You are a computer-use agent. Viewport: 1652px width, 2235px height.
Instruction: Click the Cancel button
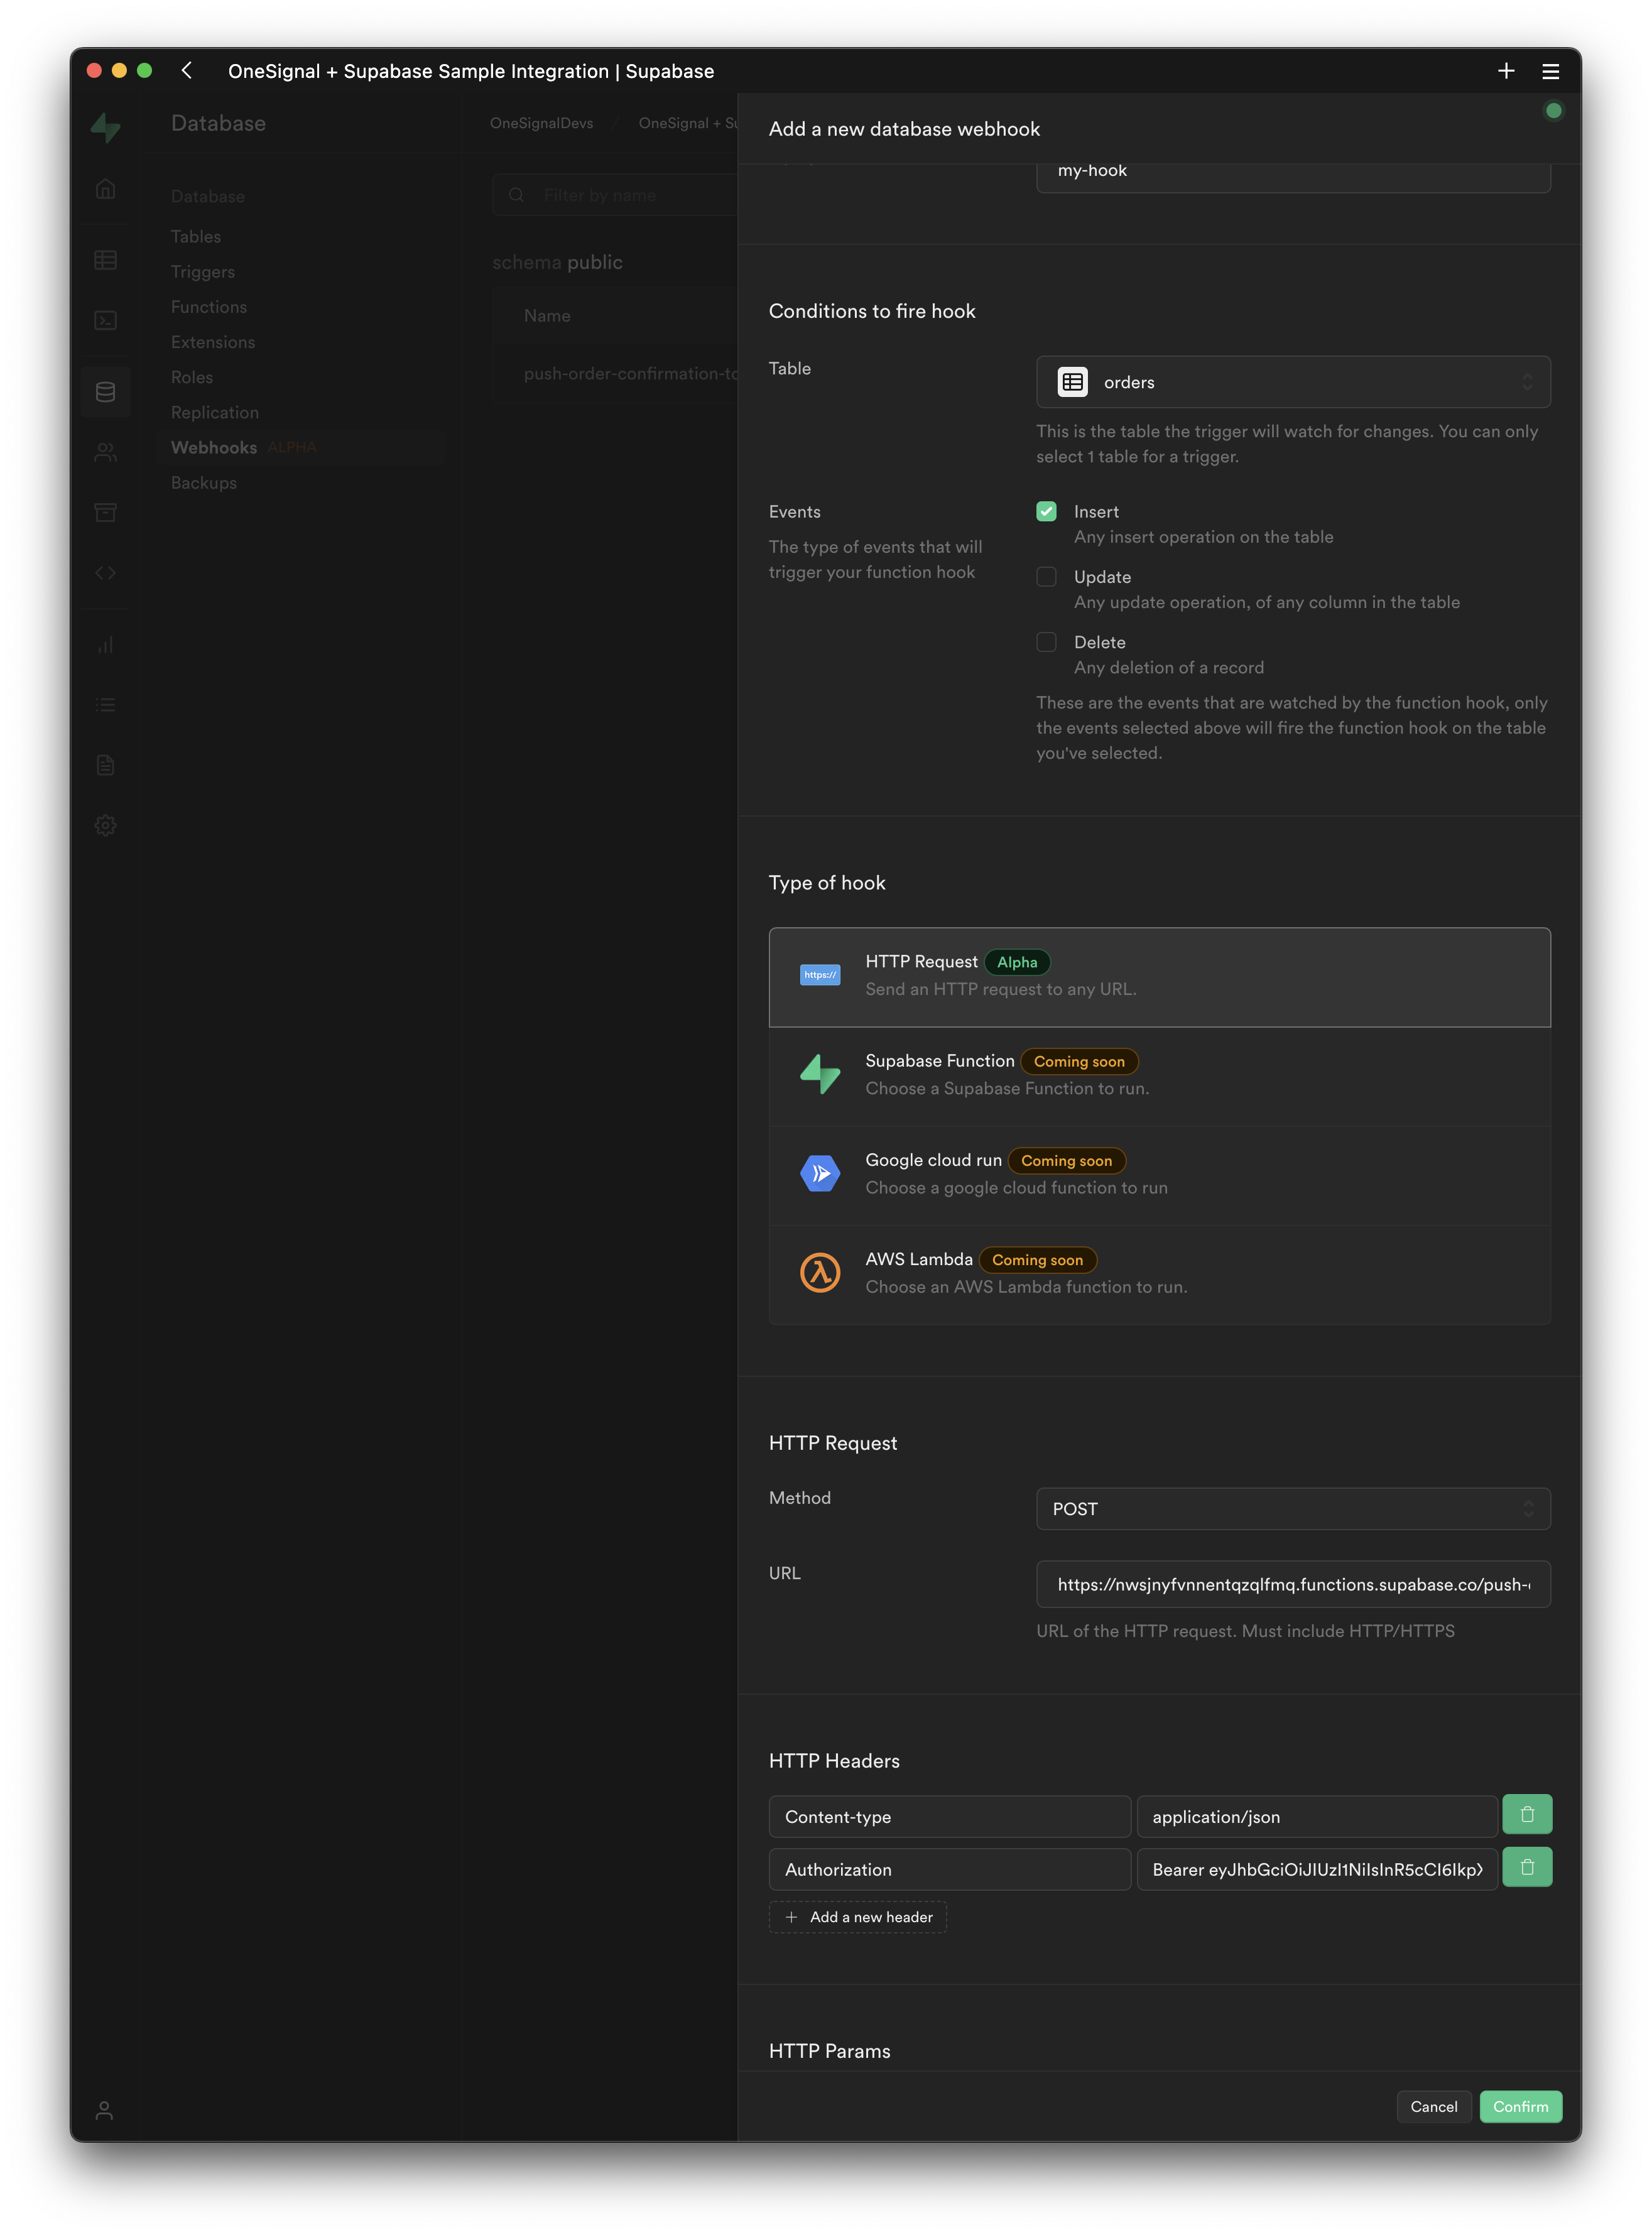1434,2107
